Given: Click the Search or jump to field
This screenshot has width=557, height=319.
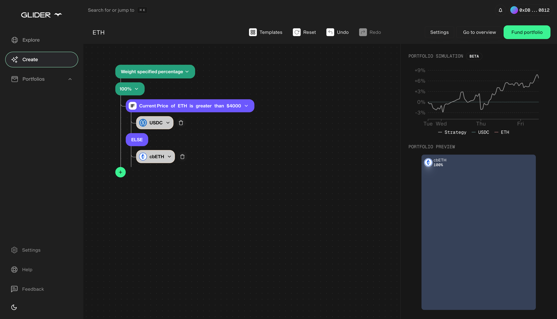Looking at the screenshot, I should tap(111, 10).
